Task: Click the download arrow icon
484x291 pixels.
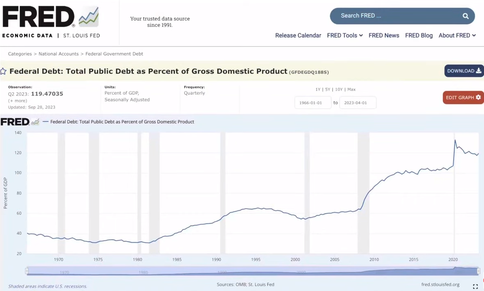Action: pos(479,71)
